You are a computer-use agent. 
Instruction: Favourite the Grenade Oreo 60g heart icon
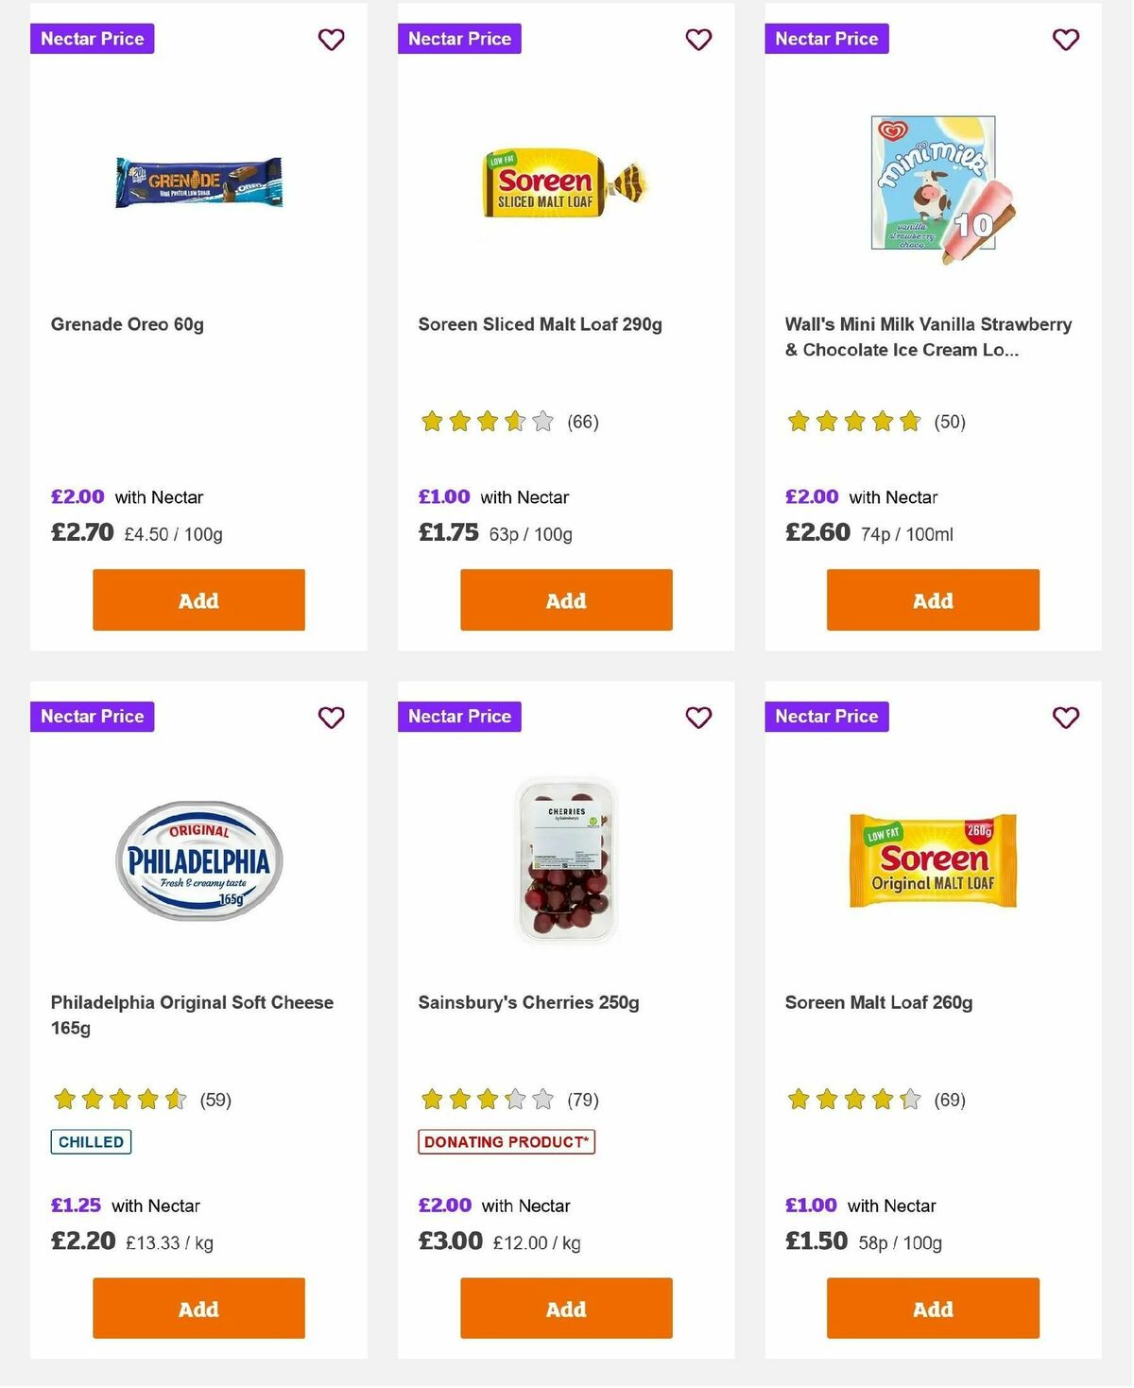(331, 40)
